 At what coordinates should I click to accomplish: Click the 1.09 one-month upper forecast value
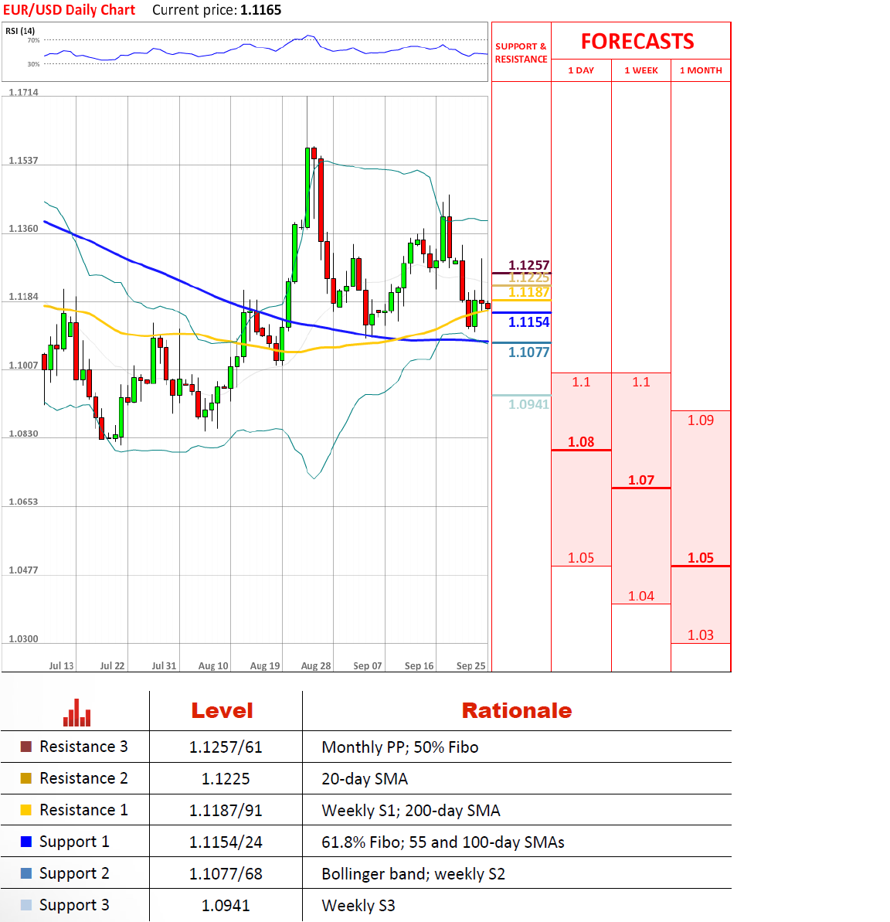point(701,420)
